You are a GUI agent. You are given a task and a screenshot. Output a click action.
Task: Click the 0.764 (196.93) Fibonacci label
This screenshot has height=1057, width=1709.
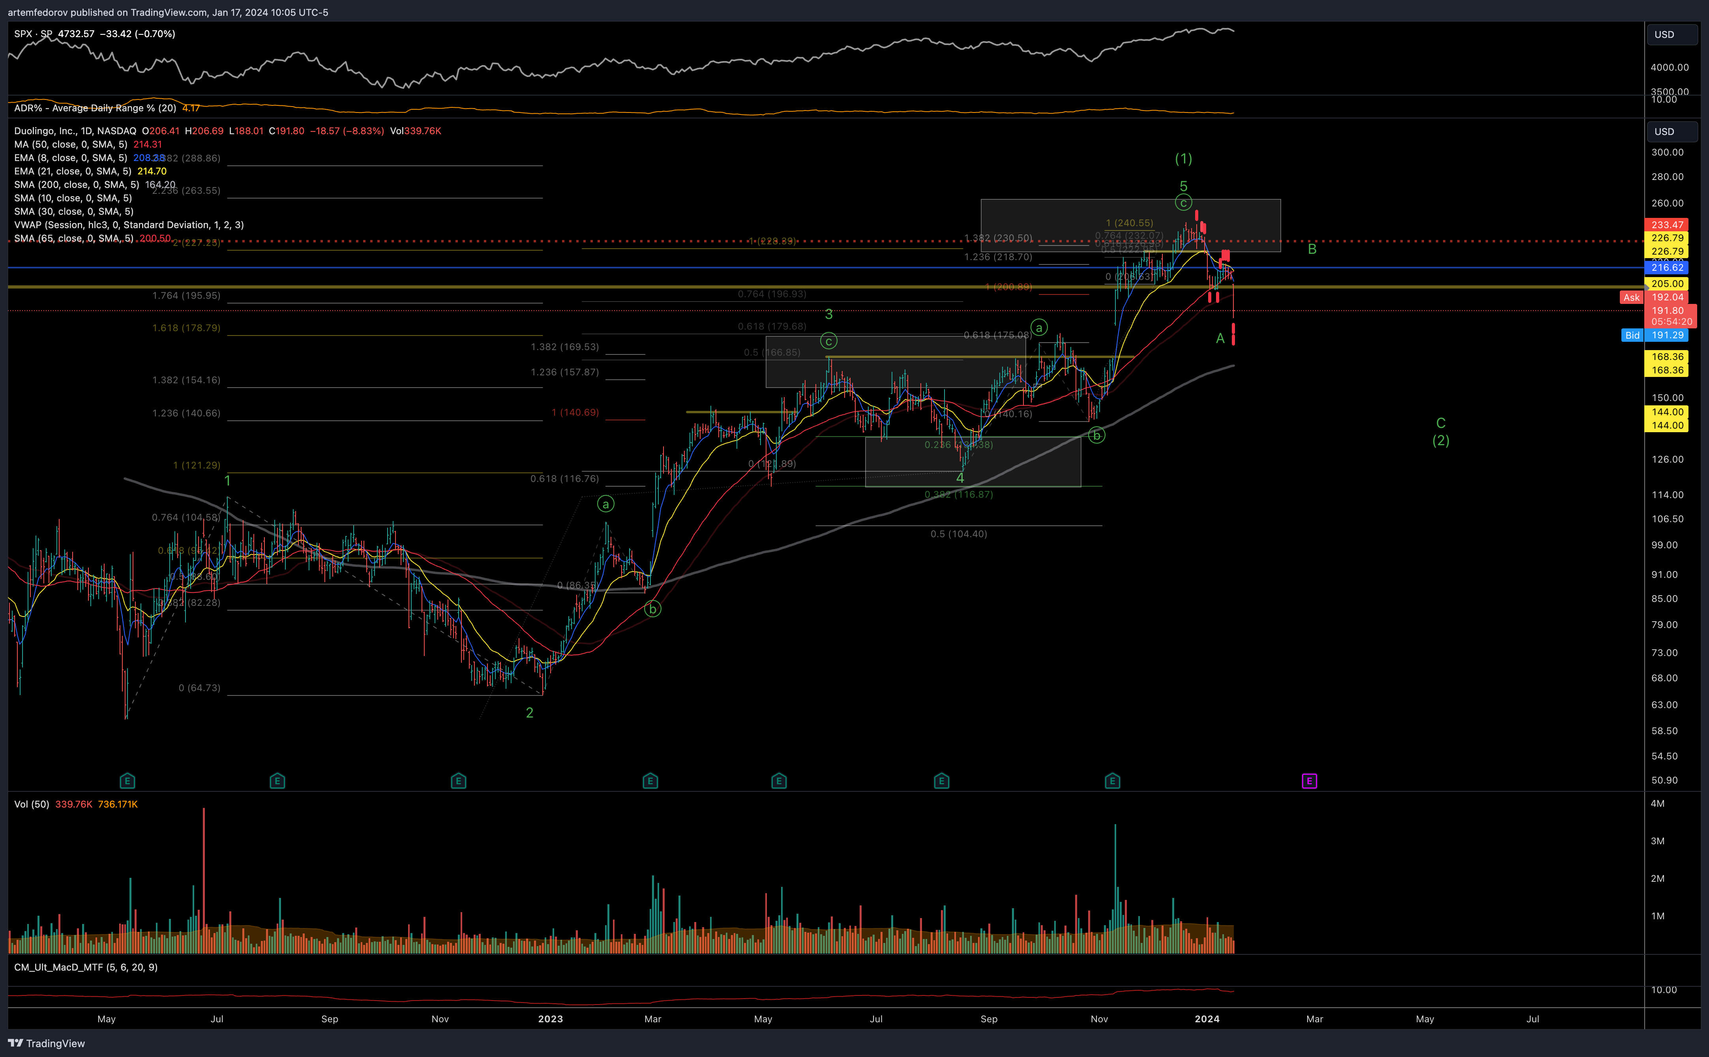tap(772, 294)
